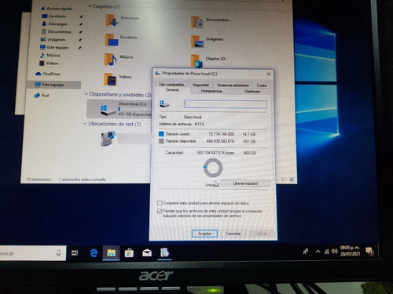Open the clock showing 09:05 p. m.
The image size is (393, 294).
tap(350, 250)
